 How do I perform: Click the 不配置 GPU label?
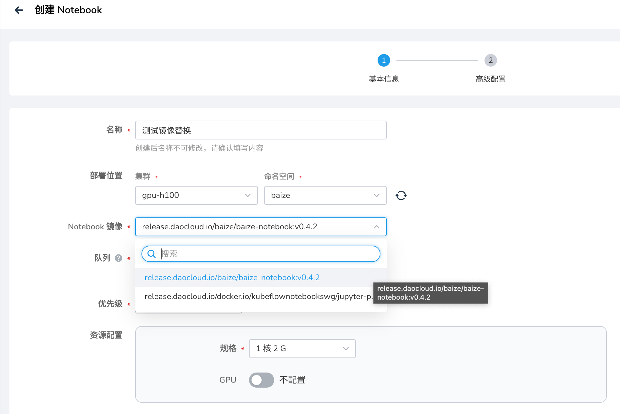(x=292, y=380)
